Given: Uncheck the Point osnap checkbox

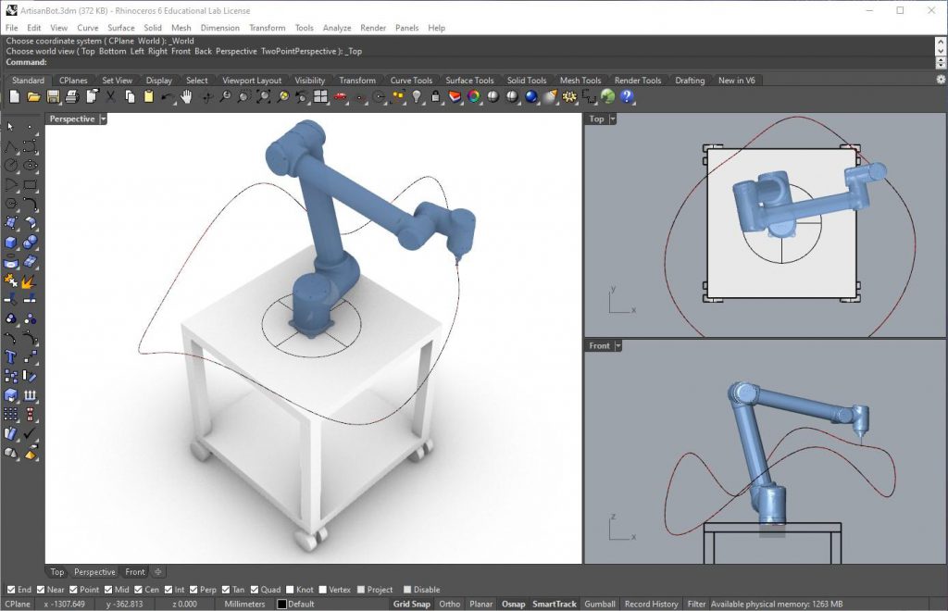Looking at the screenshot, I should 73,589.
